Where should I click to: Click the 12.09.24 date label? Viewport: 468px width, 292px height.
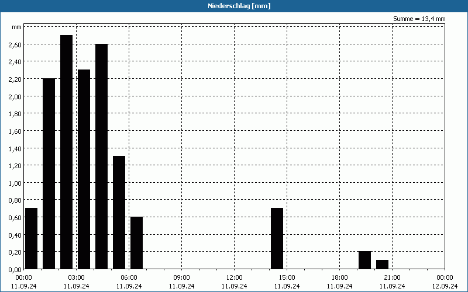445,286
